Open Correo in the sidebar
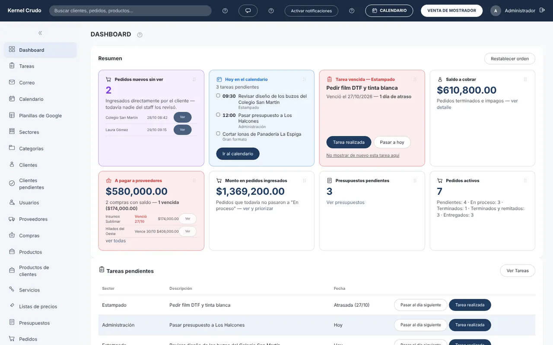Viewport: 553px width, 345px height. click(x=40, y=83)
